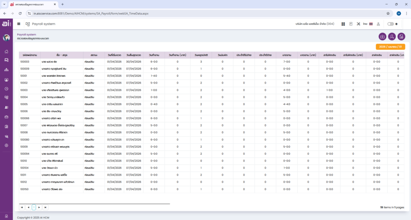Click the 1-0:0 cell in row 100104
411x220 pixels.
point(287,168)
